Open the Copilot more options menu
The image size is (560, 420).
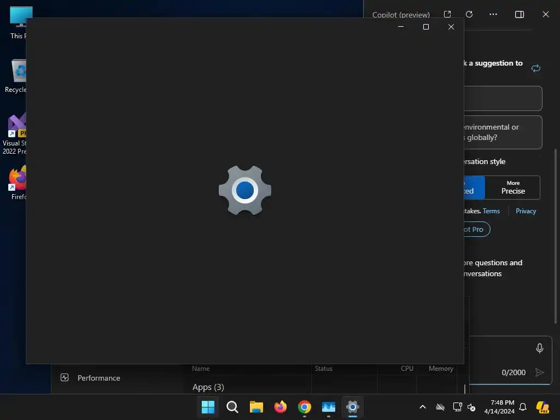(x=493, y=14)
